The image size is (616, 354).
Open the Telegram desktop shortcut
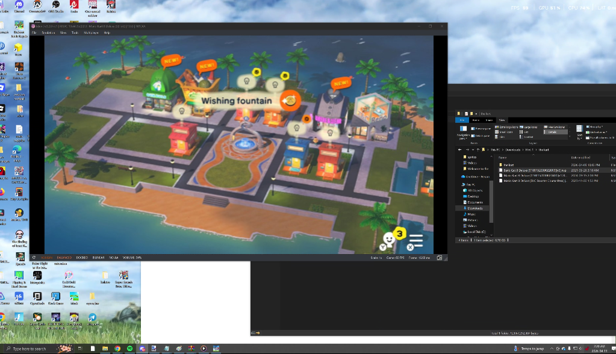pos(92,320)
